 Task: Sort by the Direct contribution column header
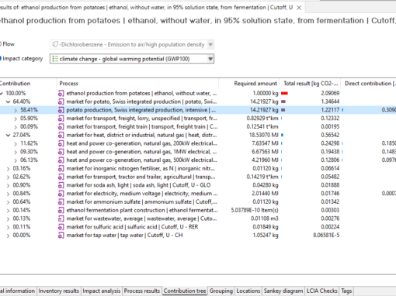[x=368, y=84]
